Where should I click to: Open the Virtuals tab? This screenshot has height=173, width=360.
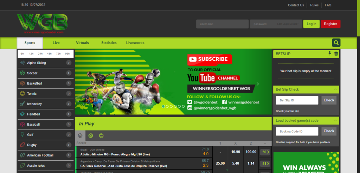(x=82, y=43)
